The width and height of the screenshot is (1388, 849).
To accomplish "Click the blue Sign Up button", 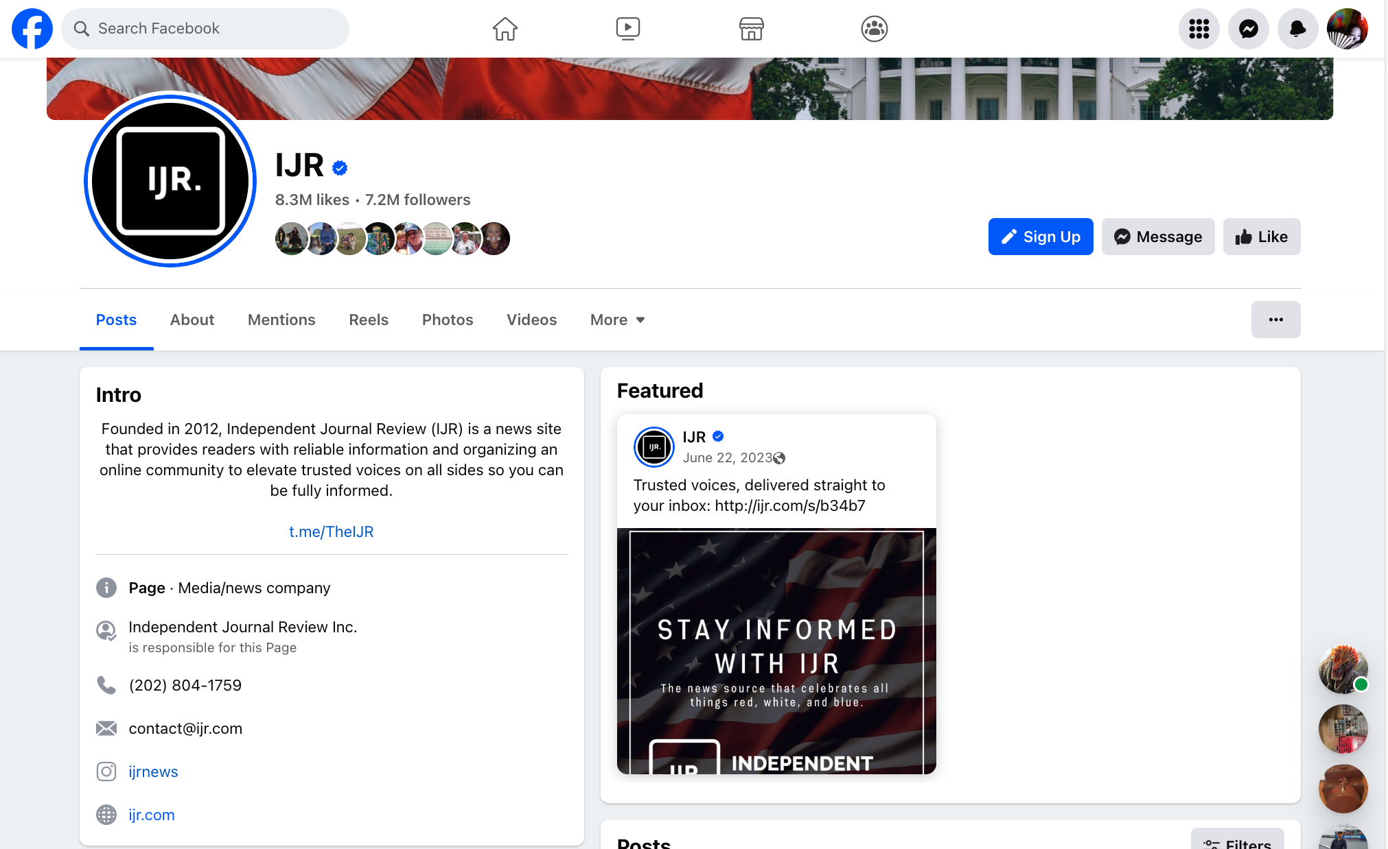I will [x=1041, y=237].
